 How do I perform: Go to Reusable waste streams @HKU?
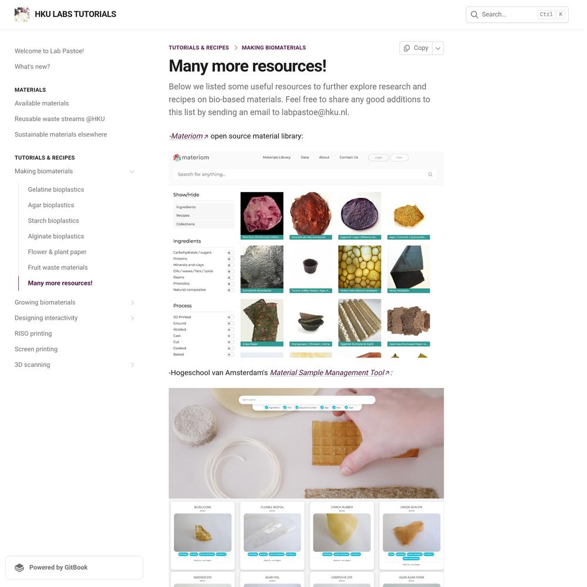point(59,119)
